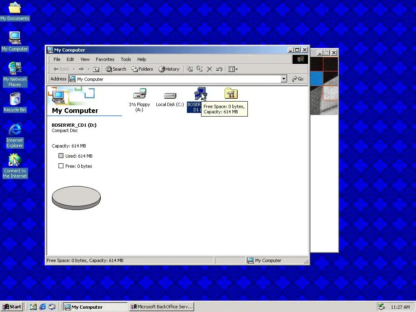Select My Network Places desktop icon

click(15, 74)
